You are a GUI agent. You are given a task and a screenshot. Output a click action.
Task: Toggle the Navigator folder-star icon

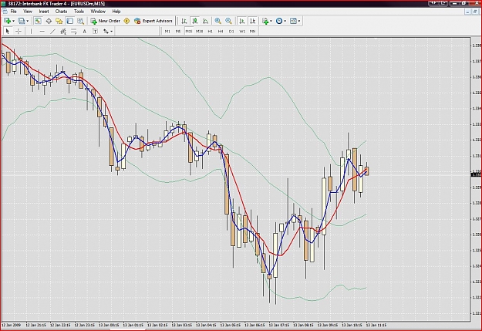pos(59,21)
